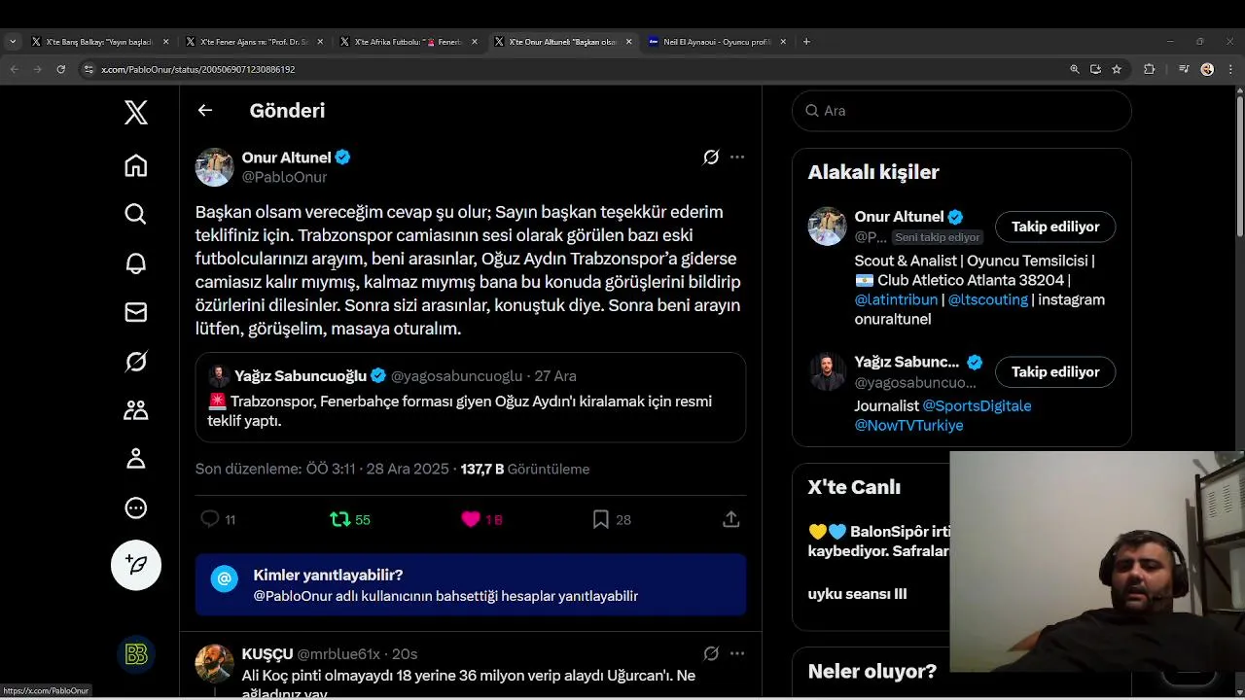Expand the browser tab search dropdown

pyautogui.click(x=13, y=42)
